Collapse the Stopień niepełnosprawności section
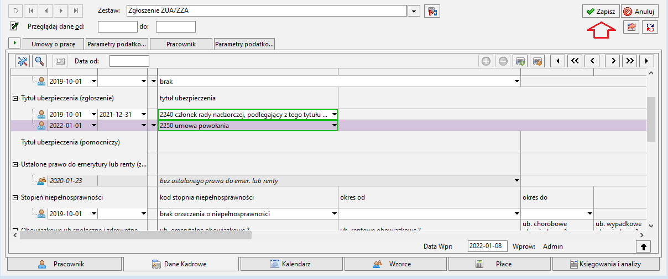This screenshot has width=668, height=279. point(15,197)
